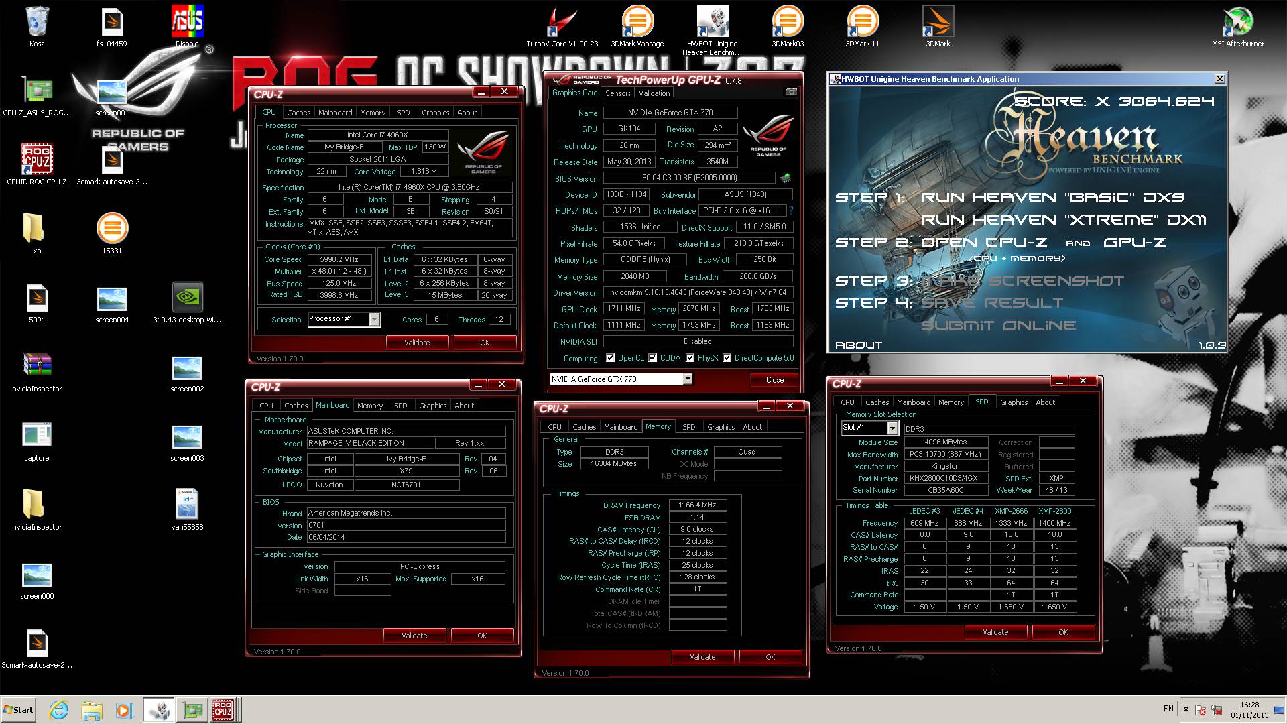Launch the MSI Afterburner shortcut
Viewport: 1287px width, 724px height.
tap(1238, 27)
